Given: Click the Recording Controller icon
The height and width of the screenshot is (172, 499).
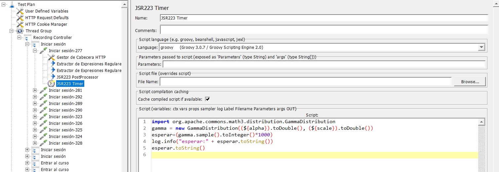Looking at the screenshot, I should [28, 38].
